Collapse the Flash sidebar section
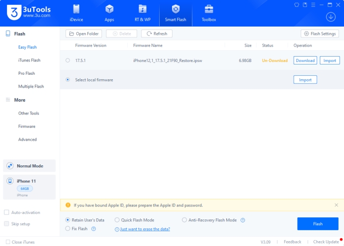The width and height of the screenshot is (344, 246). 20,34
